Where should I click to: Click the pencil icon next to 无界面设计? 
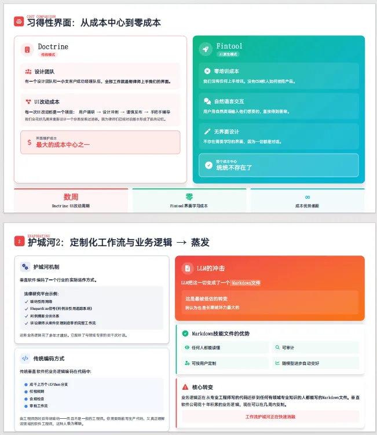tap(207, 131)
